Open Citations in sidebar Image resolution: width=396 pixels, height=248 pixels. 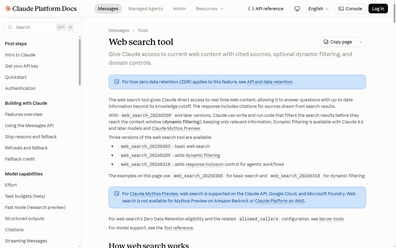14,230
